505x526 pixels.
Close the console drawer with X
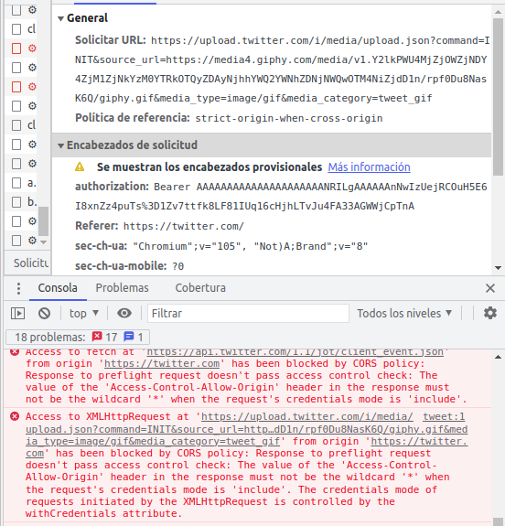tap(490, 288)
